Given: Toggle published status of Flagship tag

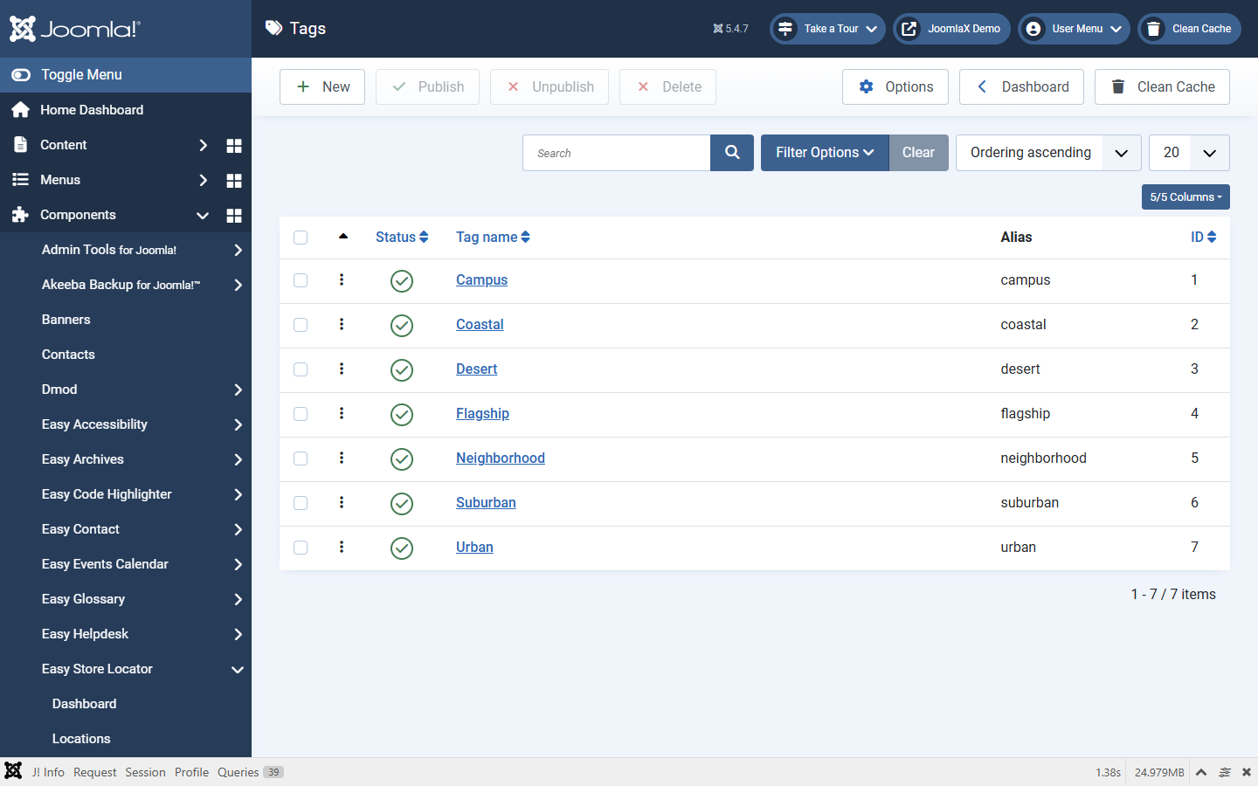Looking at the screenshot, I should 402,415.
